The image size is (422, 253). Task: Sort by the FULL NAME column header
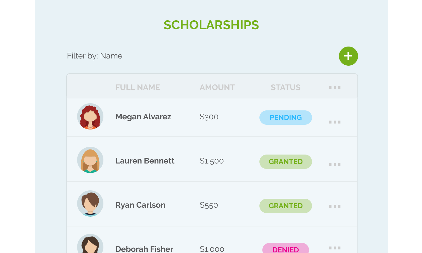[137, 87]
